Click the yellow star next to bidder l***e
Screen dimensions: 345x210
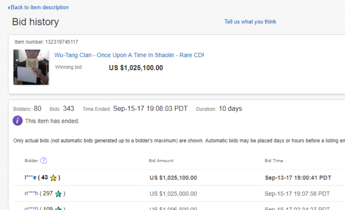(x=53, y=178)
